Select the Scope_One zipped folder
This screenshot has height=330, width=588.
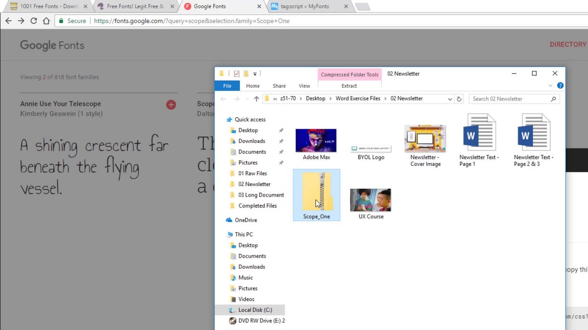pos(317,195)
